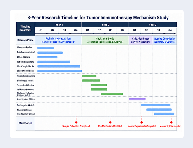Select the Bioinformatics Analysis green bar

pyautogui.click(x=91, y=80)
